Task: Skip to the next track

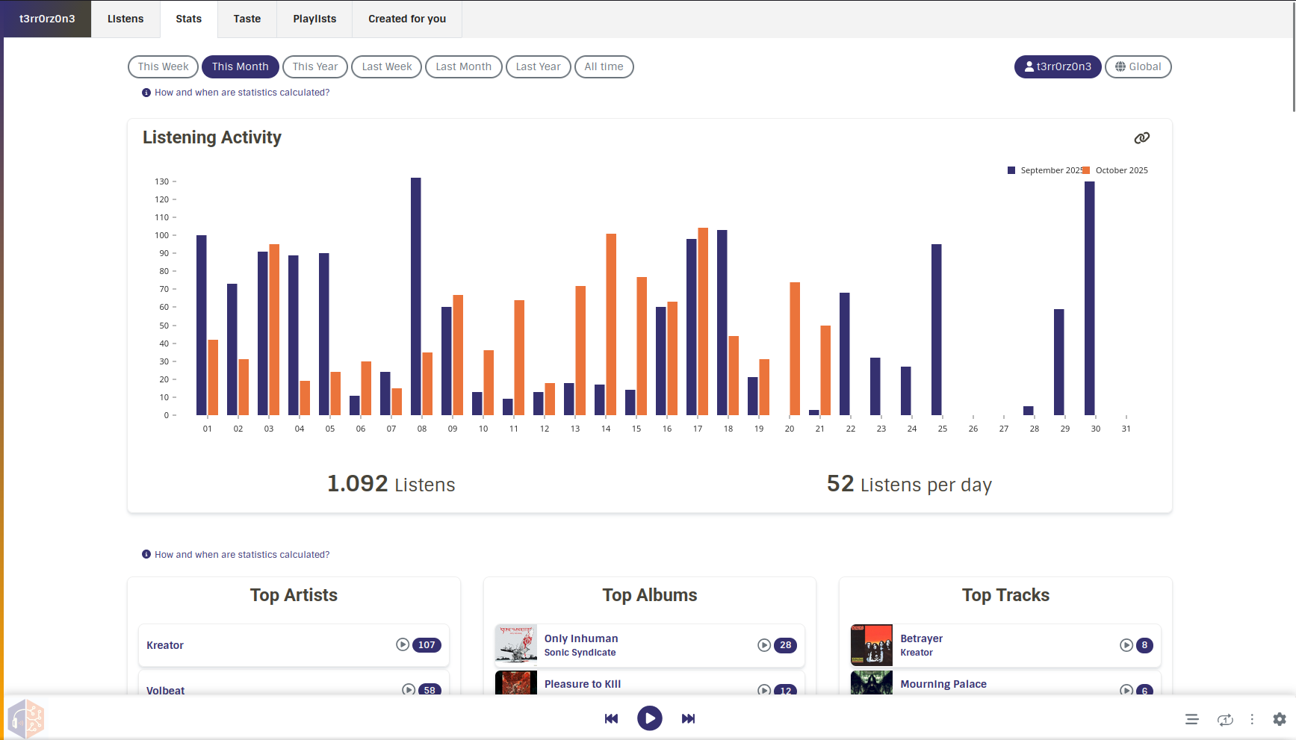Action: (x=688, y=718)
